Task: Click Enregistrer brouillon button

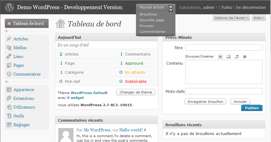Action: 205,102
